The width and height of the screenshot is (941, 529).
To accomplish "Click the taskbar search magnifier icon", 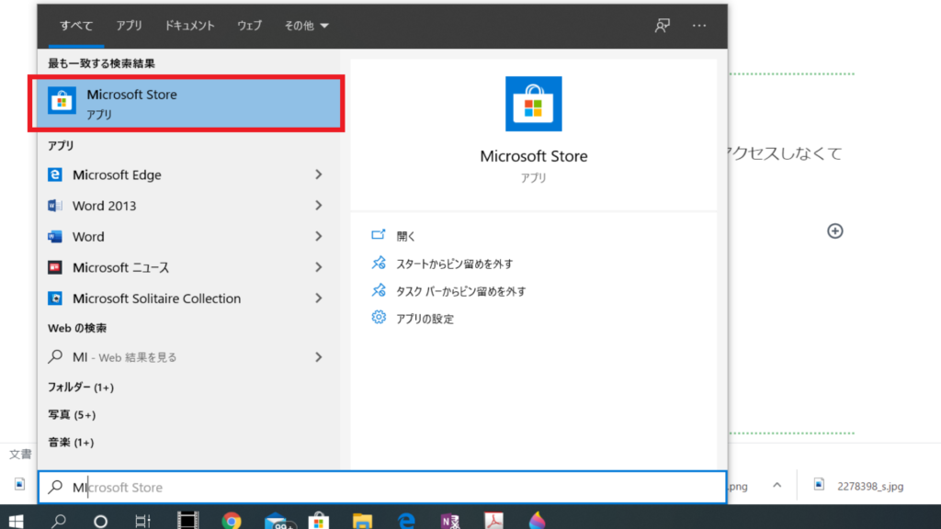I will pos(58,522).
